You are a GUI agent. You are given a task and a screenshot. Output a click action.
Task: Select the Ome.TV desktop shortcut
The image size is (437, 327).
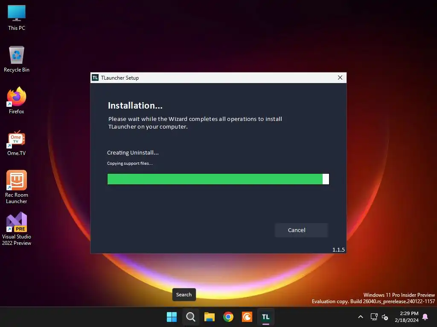(x=17, y=143)
